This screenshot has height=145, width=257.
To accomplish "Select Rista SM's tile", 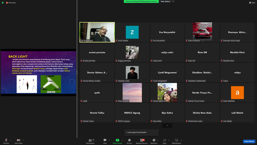I will click(x=202, y=52).
